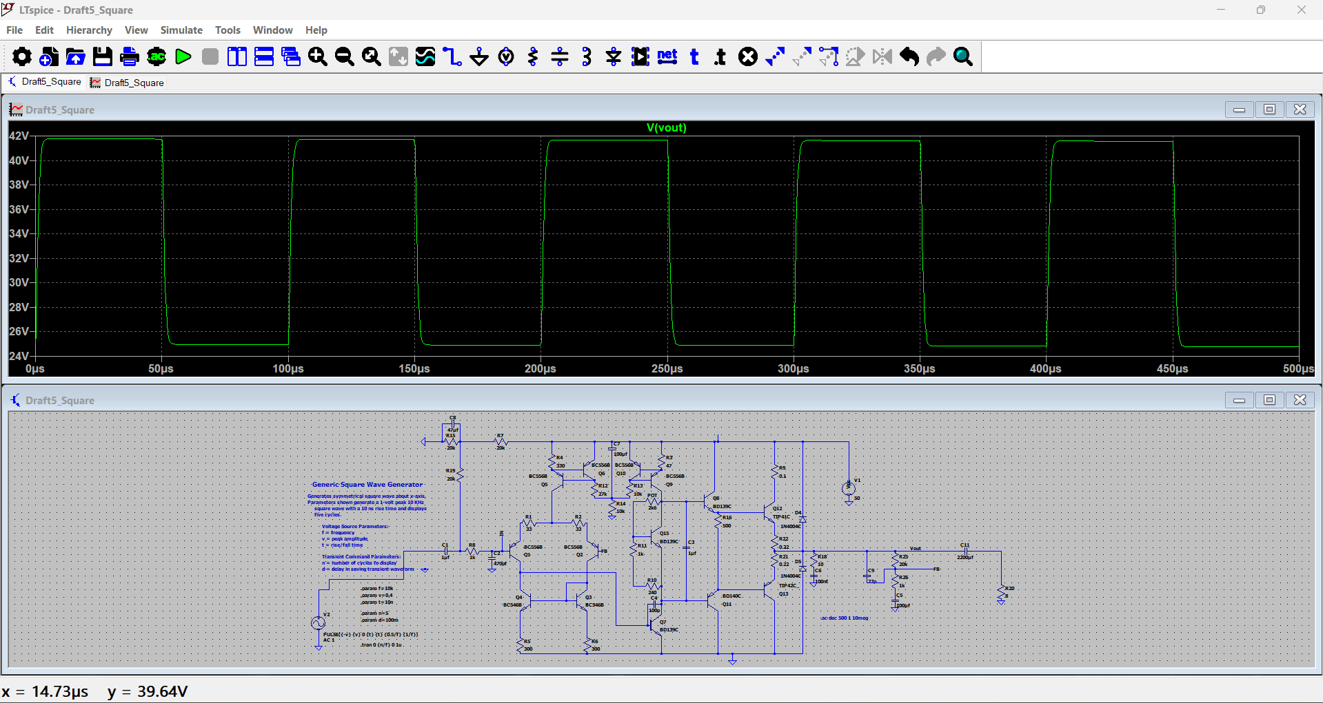This screenshot has width=1323, height=703.
Task: Click the Open file folder icon
Action: click(x=75, y=56)
